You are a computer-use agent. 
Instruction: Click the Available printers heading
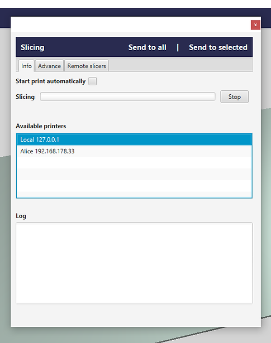(x=41, y=126)
